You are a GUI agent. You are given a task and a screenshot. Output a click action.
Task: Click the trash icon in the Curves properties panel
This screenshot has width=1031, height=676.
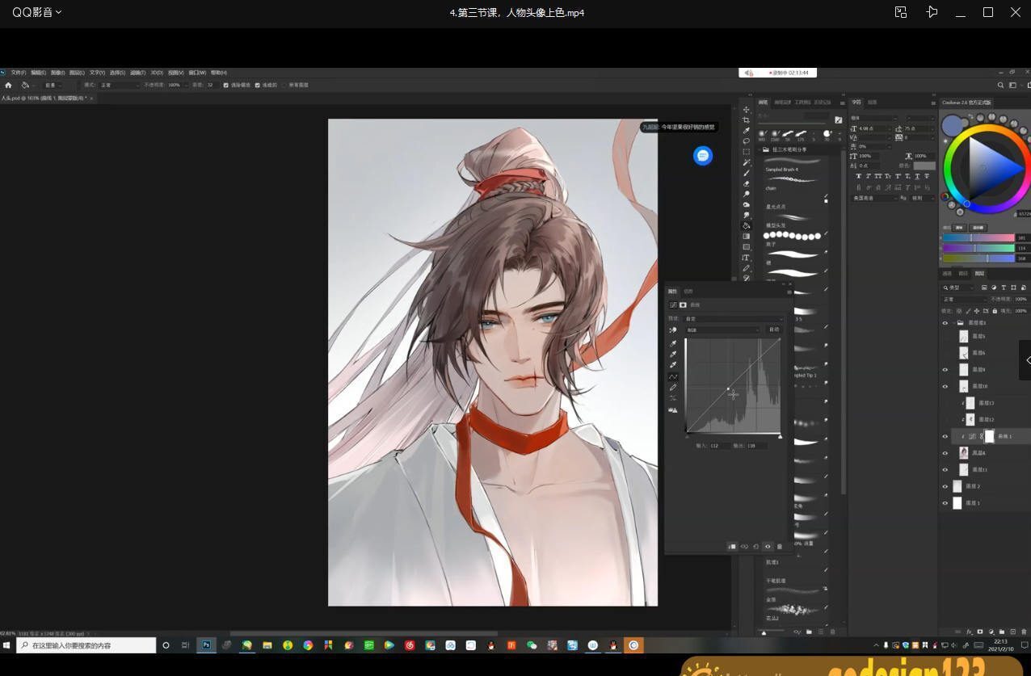[780, 547]
